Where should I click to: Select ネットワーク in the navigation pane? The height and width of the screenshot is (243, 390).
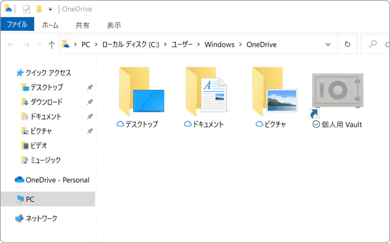pos(36,219)
